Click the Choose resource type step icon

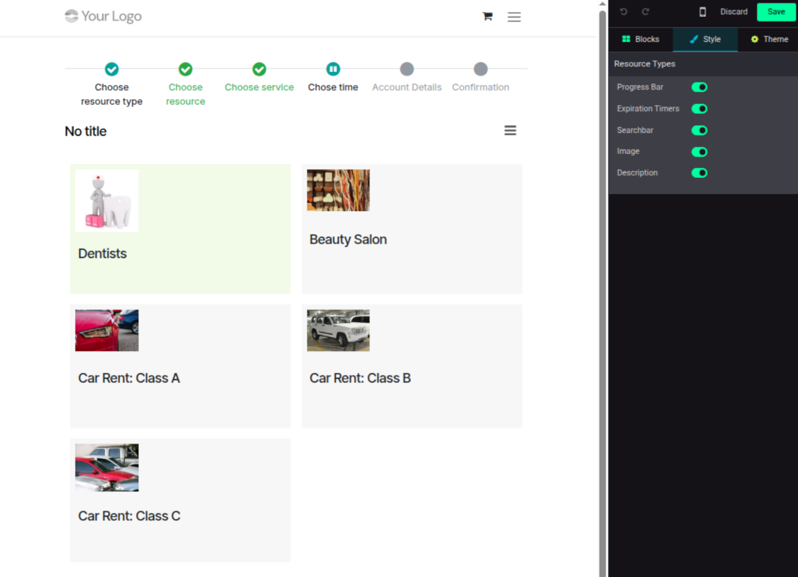click(112, 69)
